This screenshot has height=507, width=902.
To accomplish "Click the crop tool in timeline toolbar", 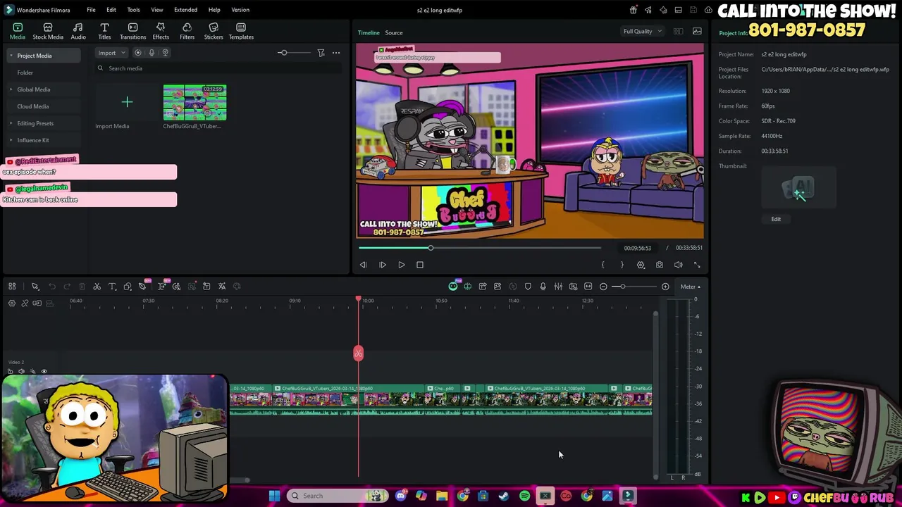I will (x=128, y=287).
